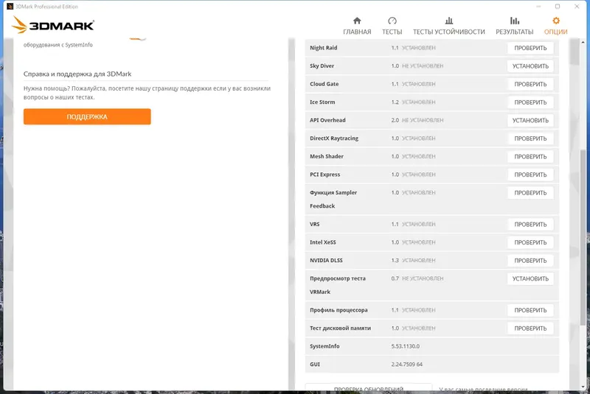Screen dimensions: 590x394
Task: Click ПРОВЕРИТЬ for Intel XeSS
Action: point(530,242)
